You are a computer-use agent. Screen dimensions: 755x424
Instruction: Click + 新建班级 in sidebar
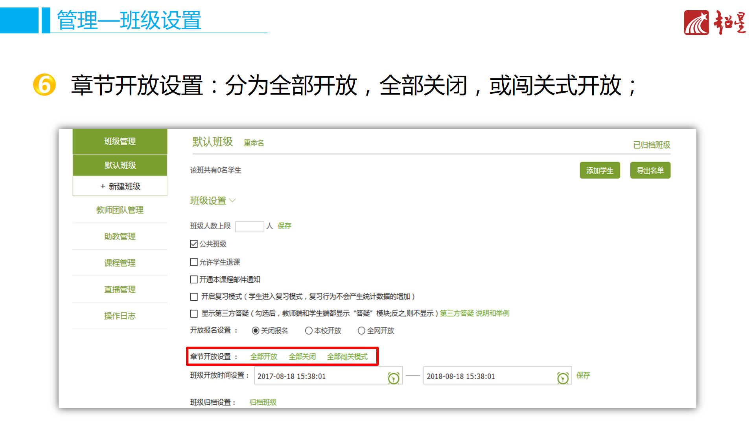click(120, 186)
